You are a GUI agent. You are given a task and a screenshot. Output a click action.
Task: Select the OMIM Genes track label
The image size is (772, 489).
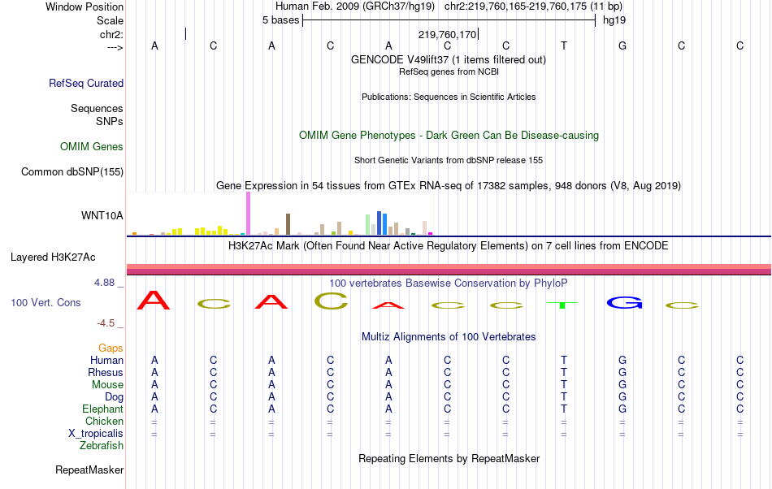(x=92, y=146)
